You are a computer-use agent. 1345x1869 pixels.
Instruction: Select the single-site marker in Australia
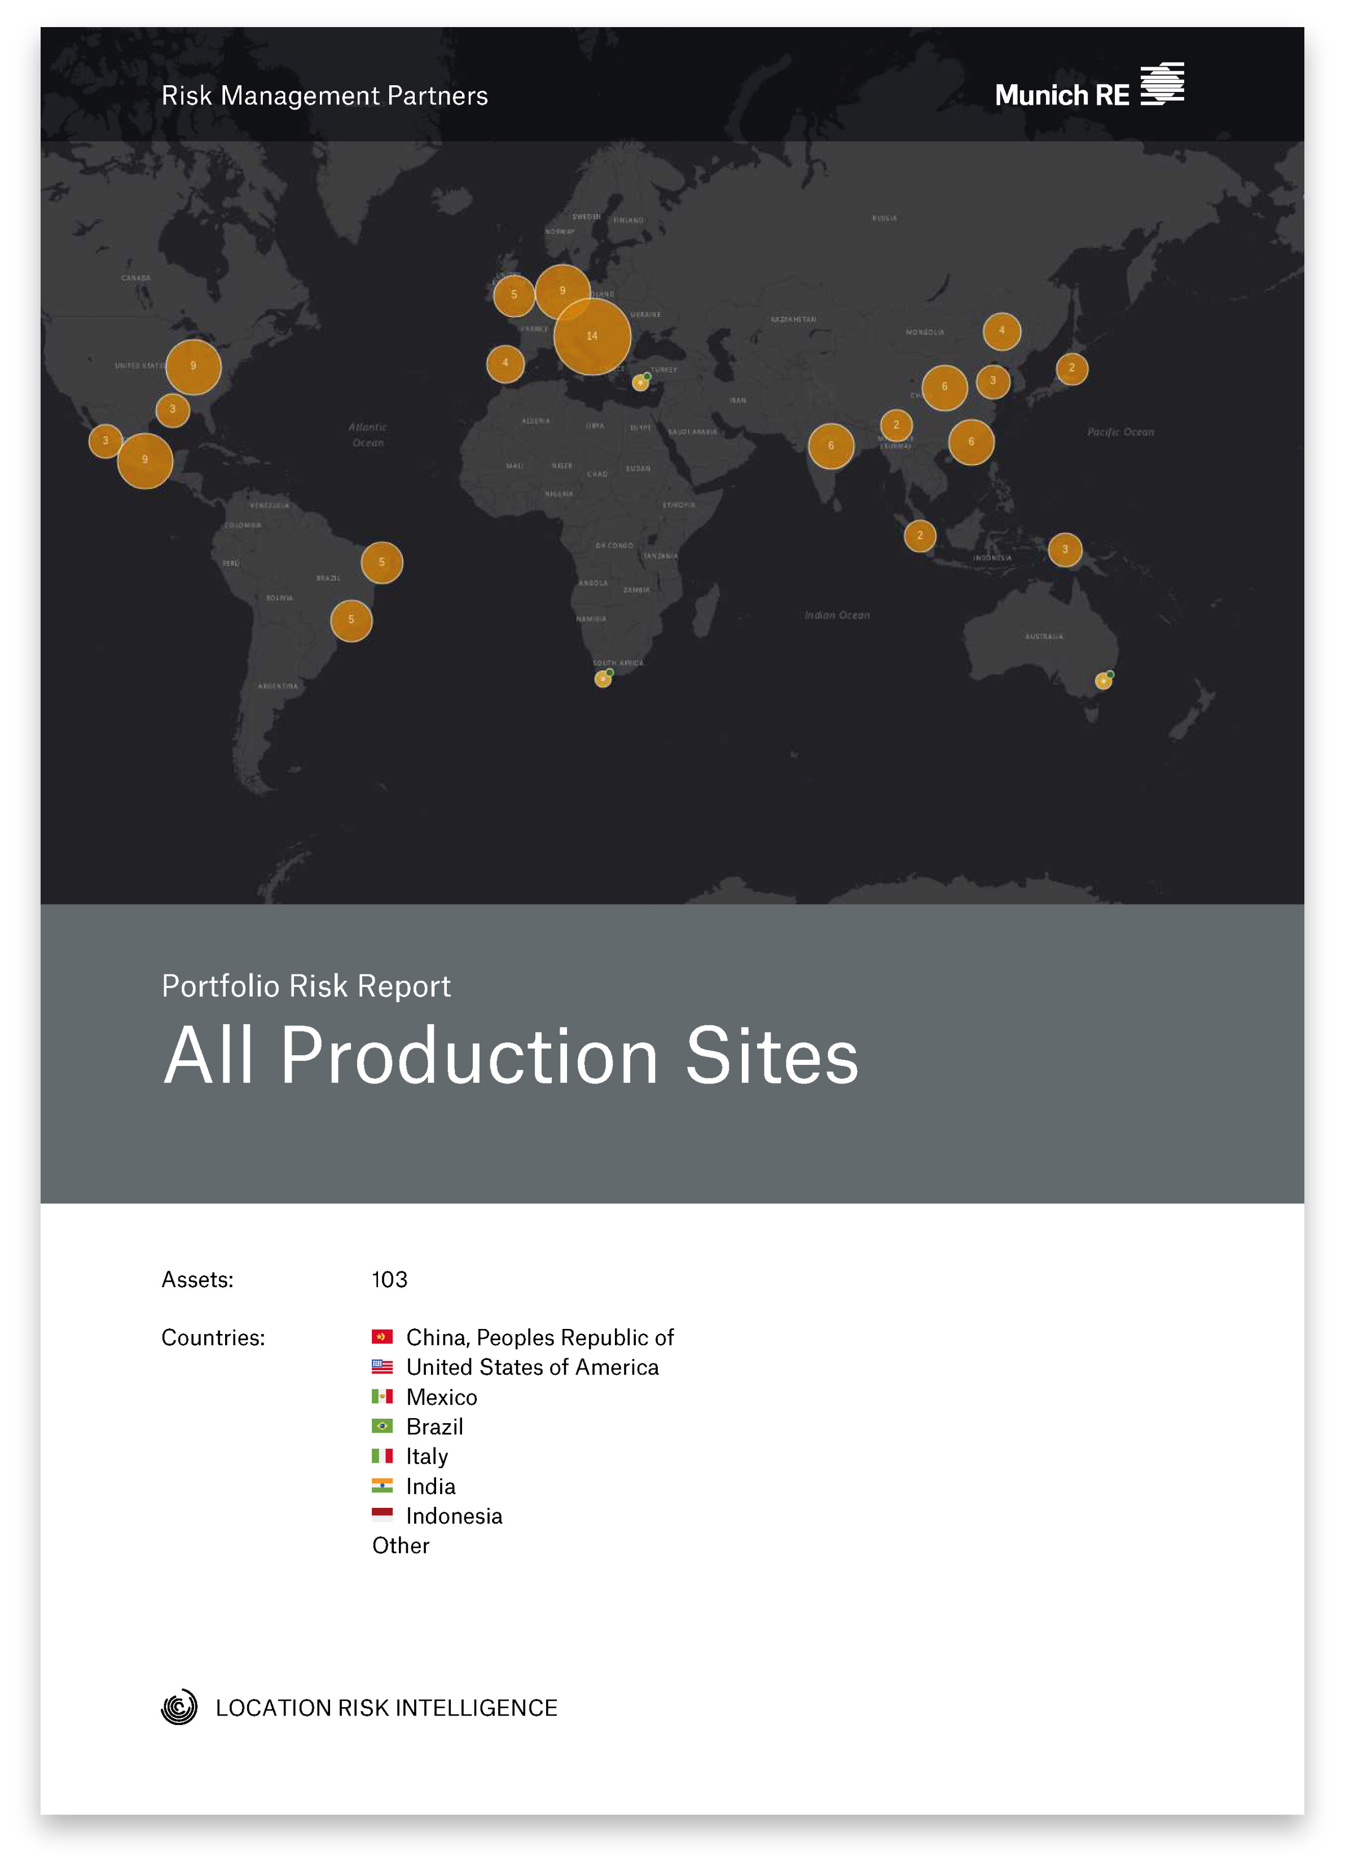(1103, 681)
